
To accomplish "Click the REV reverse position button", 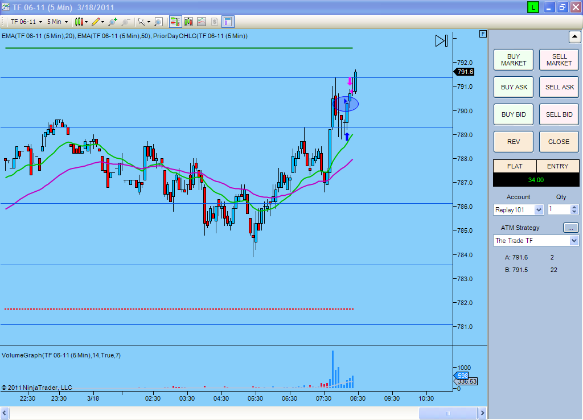I will 514,142.
